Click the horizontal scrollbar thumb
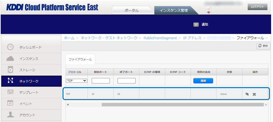Viewport: 273px width, 122px height. 183,105
